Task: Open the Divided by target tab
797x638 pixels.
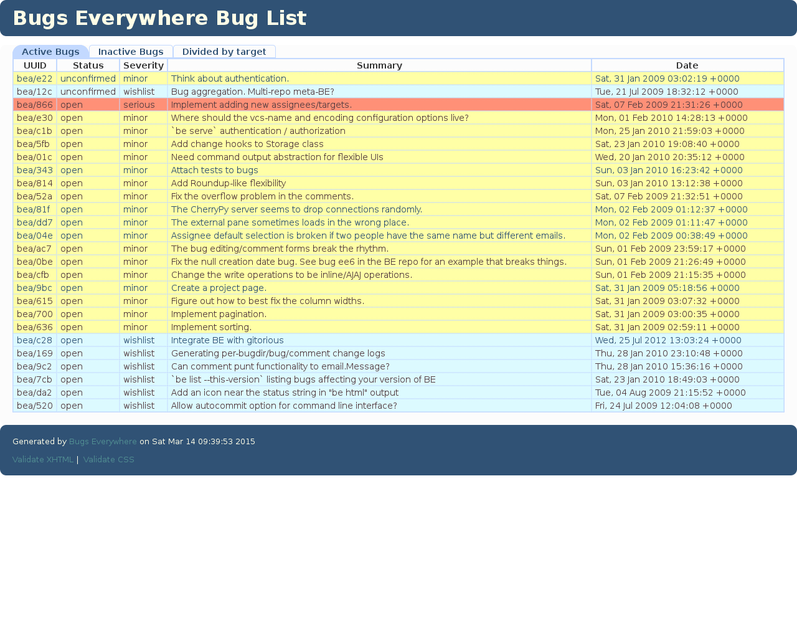Action: (x=224, y=52)
